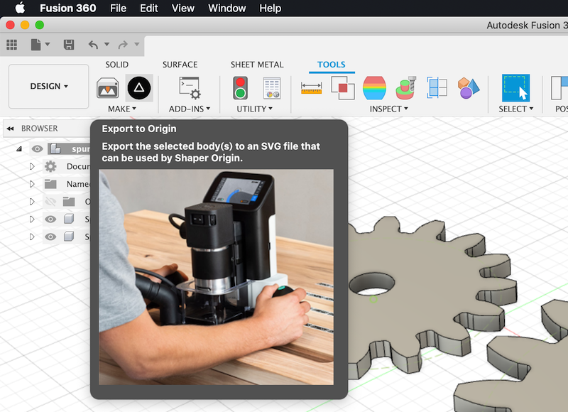568x412 pixels.
Task: Open the SELECT dropdown menu
Action: point(516,109)
